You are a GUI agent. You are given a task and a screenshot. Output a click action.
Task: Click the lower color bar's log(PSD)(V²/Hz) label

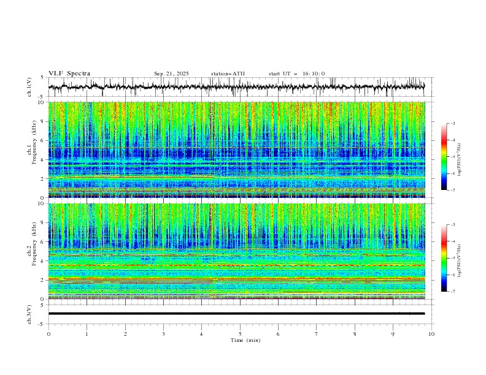460,260
